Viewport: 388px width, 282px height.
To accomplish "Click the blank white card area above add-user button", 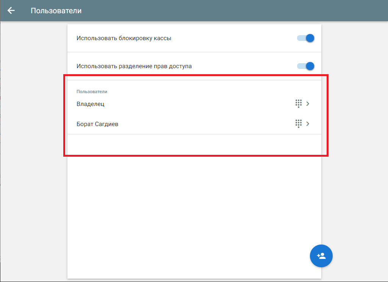I will (x=194, y=204).
